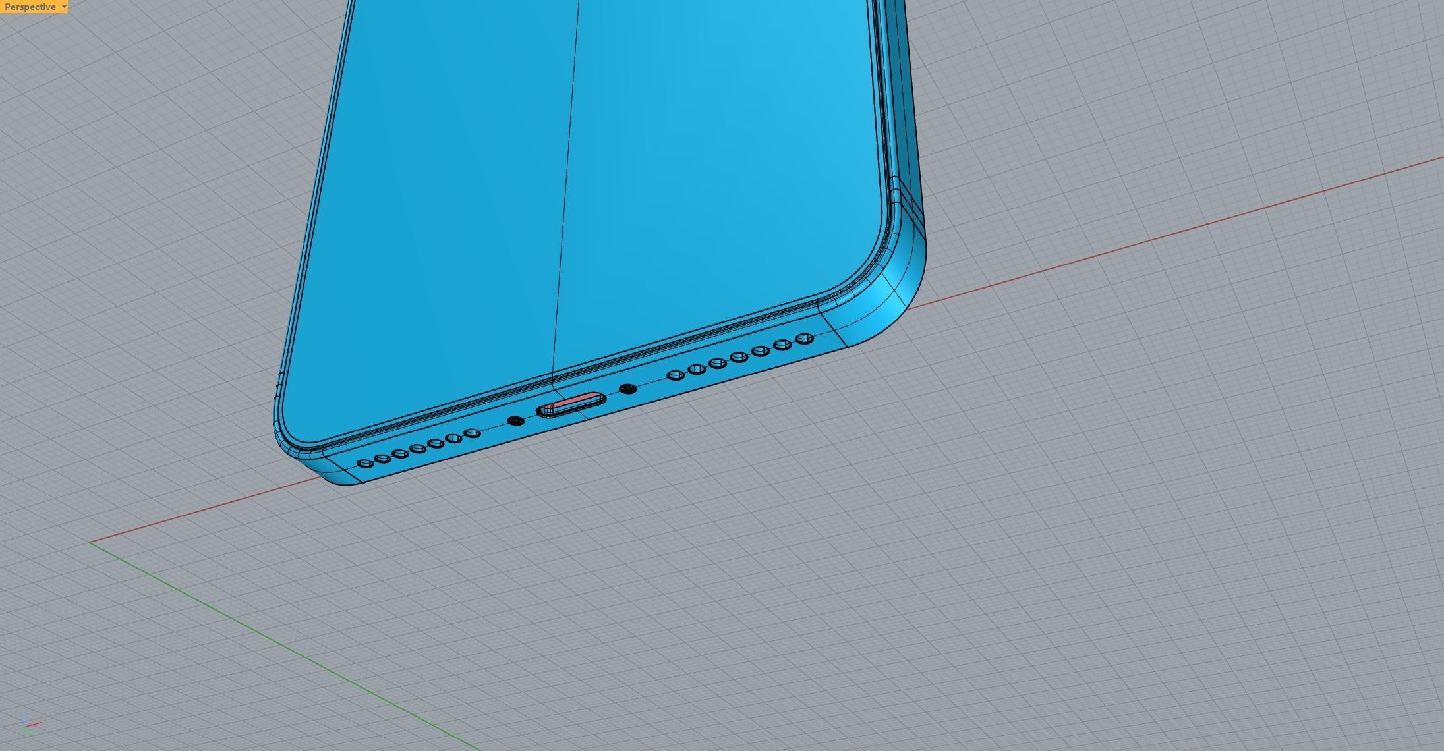This screenshot has height=751, width=1444.
Task: Click the world axis icon in viewport corner
Action: [x=32, y=723]
